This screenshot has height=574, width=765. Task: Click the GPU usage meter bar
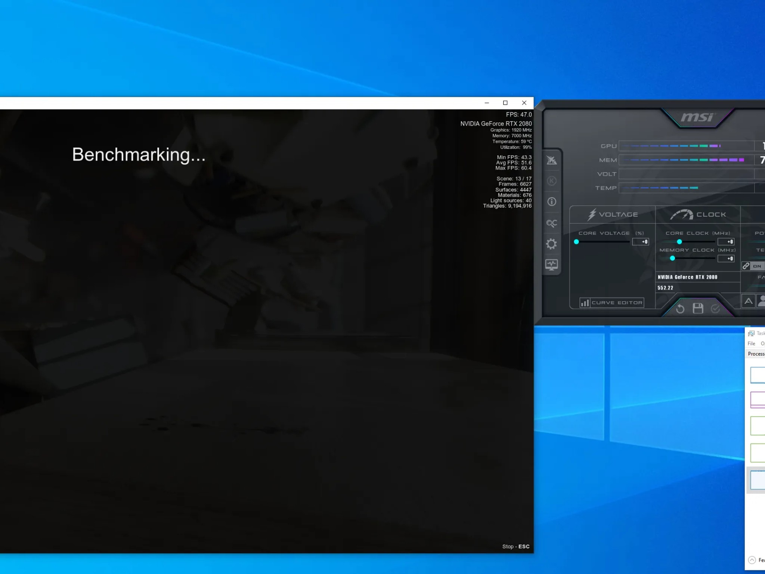687,146
